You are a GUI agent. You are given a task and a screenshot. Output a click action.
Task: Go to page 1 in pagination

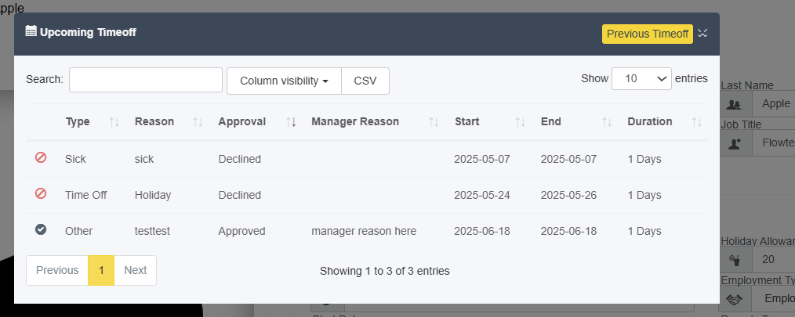tap(101, 270)
